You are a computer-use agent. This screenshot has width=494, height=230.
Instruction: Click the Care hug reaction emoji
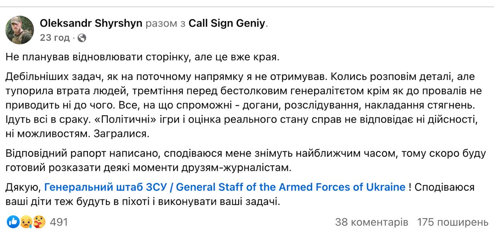pos(39,222)
